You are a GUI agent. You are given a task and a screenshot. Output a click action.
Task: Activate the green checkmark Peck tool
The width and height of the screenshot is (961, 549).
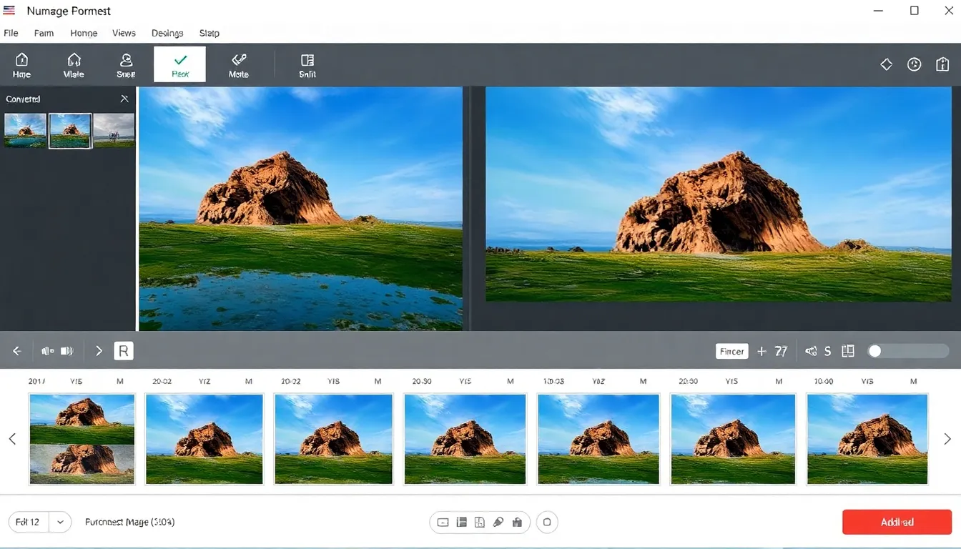tap(179, 64)
